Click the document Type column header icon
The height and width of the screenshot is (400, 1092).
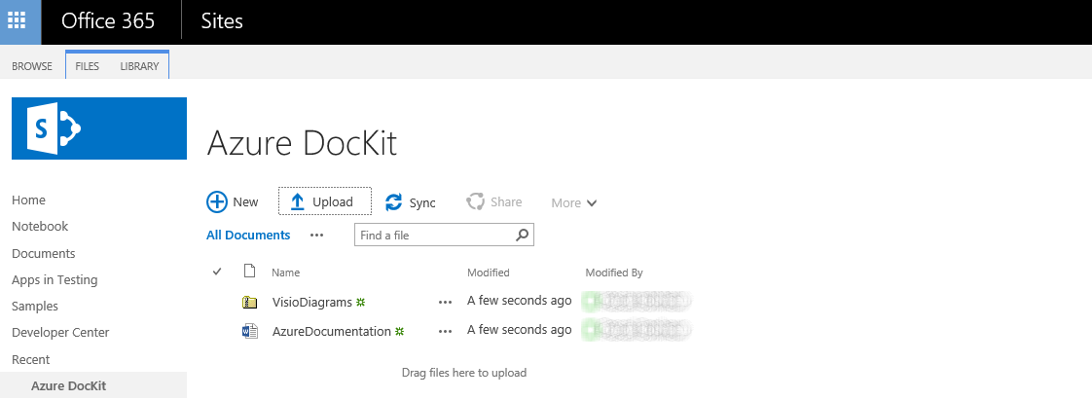[249, 272]
